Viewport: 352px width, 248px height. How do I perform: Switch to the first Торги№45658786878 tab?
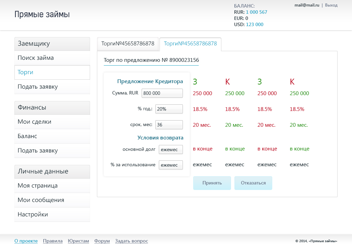click(x=128, y=44)
